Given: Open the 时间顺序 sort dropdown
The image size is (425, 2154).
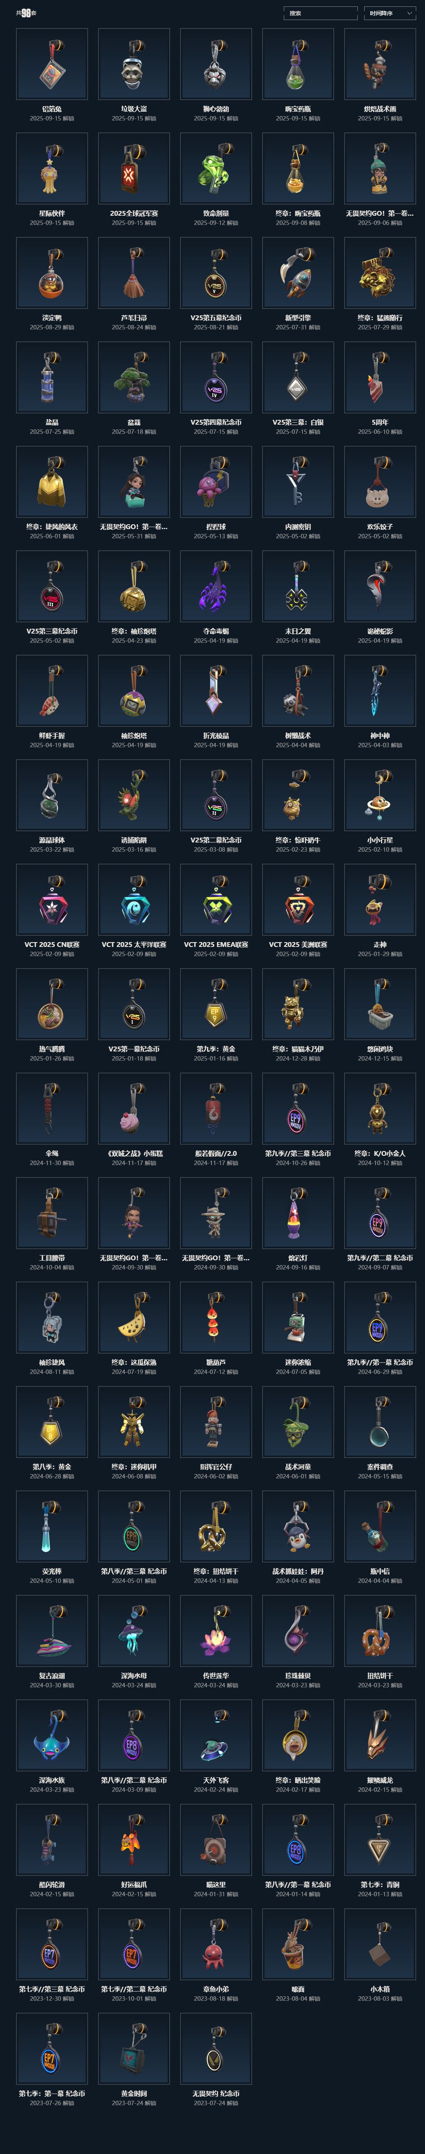Looking at the screenshot, I should [x=391, y=13].
